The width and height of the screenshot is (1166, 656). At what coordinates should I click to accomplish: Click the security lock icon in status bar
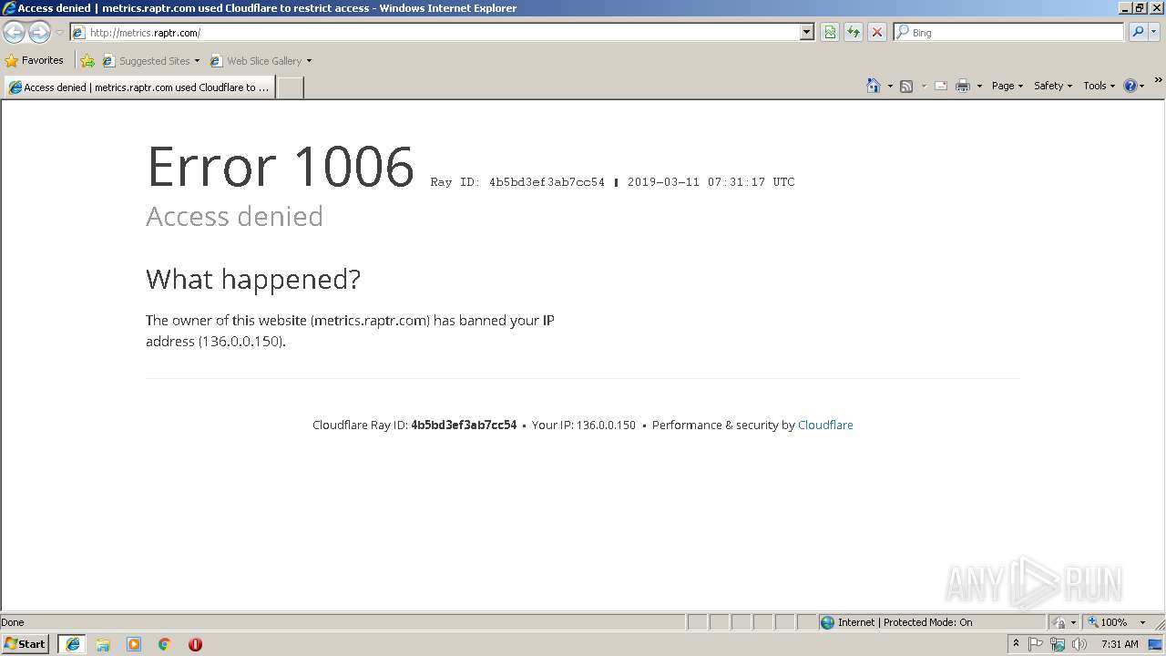tap(1059, 622)
